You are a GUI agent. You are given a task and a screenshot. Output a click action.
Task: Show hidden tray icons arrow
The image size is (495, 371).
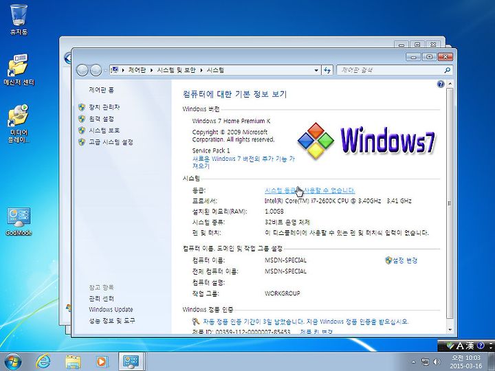pyautogui.click(x=414, y=362)
